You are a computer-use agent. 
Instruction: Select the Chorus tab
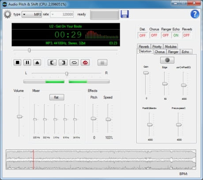[x=160, y=52]
